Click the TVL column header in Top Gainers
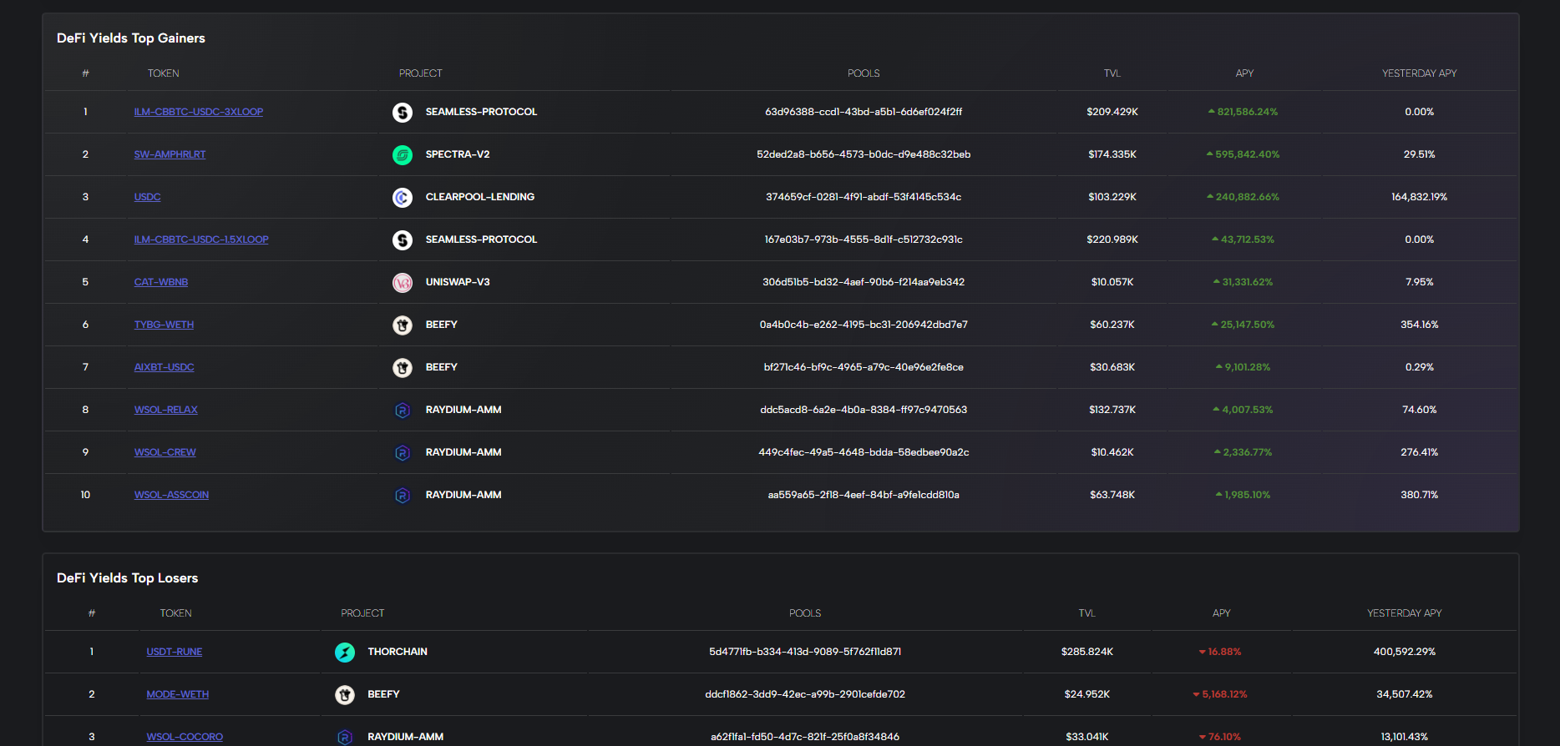Screen dimensions: 1560x746 tap(1112, 73)
